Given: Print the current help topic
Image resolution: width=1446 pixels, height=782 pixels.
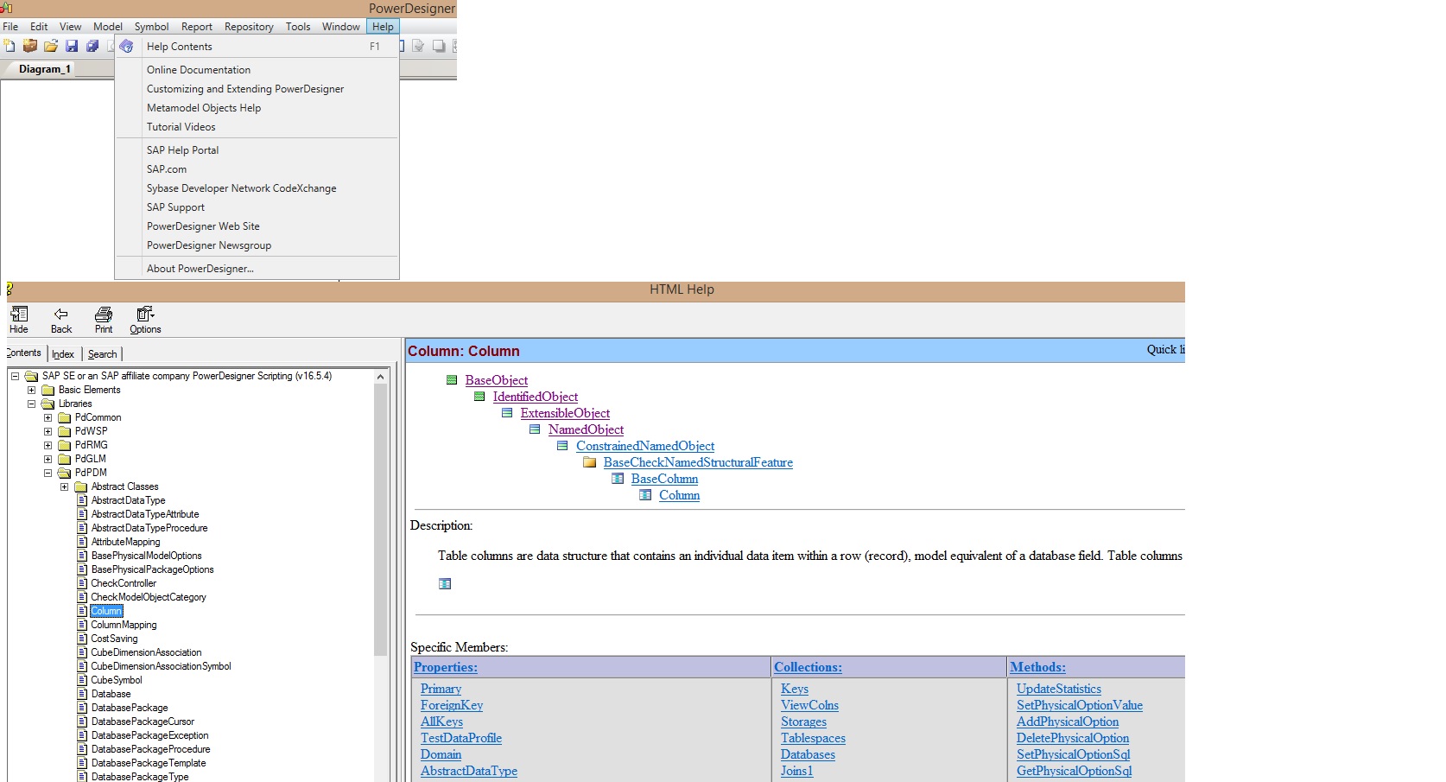Looking at the screenshot, I should coord(104,320).
